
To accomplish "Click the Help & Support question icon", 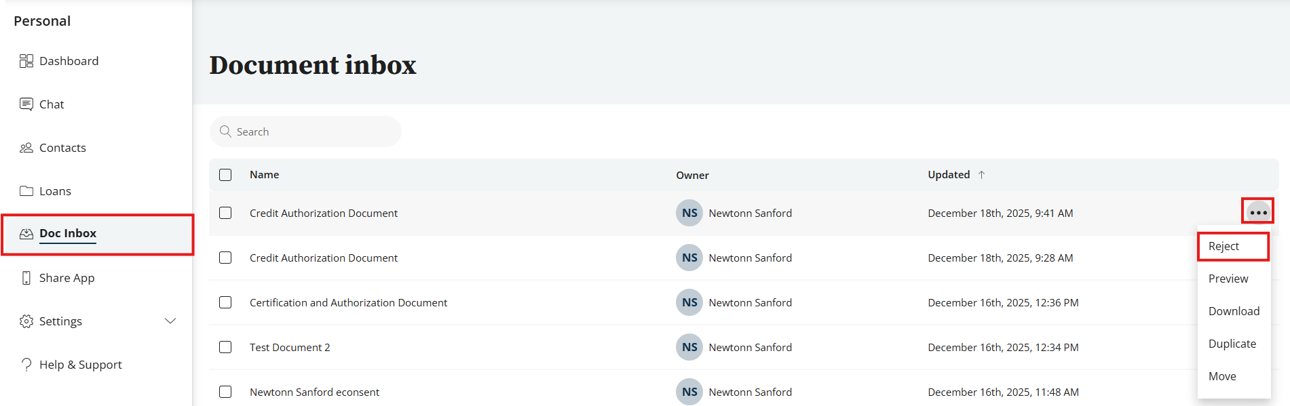I will pyautogui.click(x=26, y=365).
